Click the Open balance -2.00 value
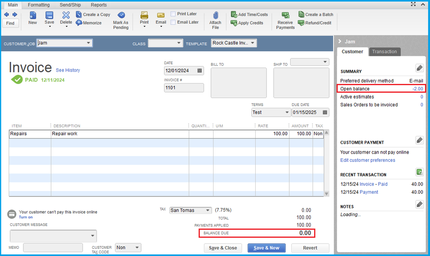This screenshot has height=256, width=430. pos(418,89)
